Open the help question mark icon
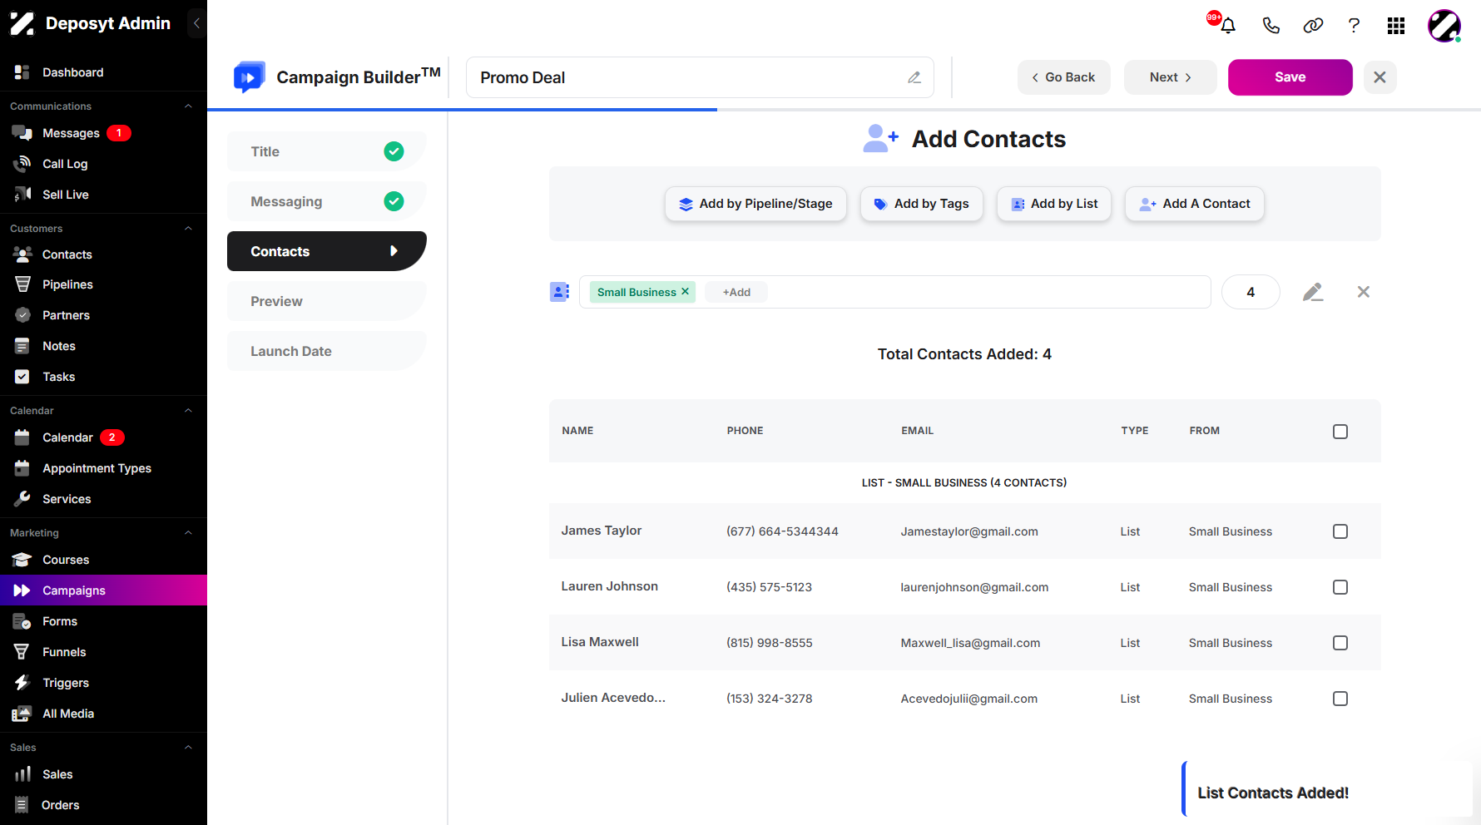This screenshot has height=825, width=1481. pyautogui.click(x=1354, y=26)
